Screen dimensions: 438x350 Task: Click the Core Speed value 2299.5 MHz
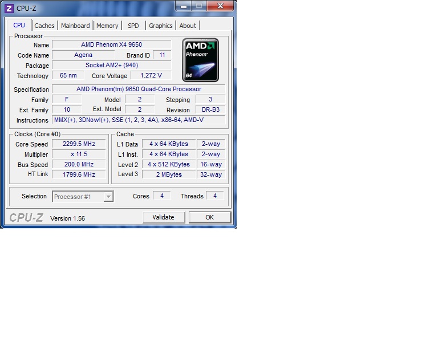point(79,144)
